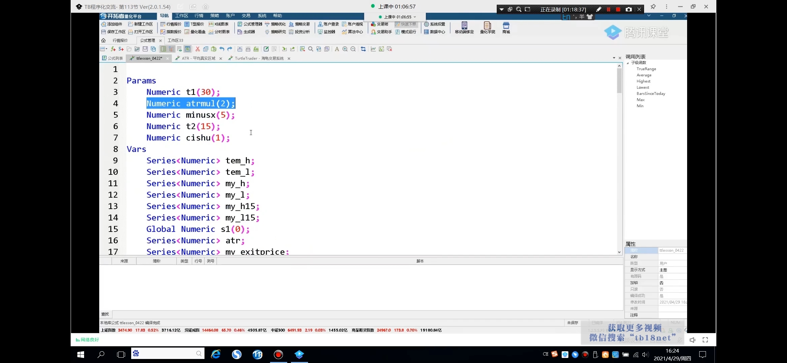Click the search magnifier toolbar icon
Screen dimensions: 787x363
[310, 49]
